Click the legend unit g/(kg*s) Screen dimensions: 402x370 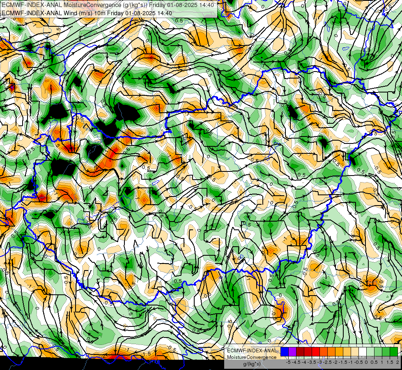click(x=252, y=364)
